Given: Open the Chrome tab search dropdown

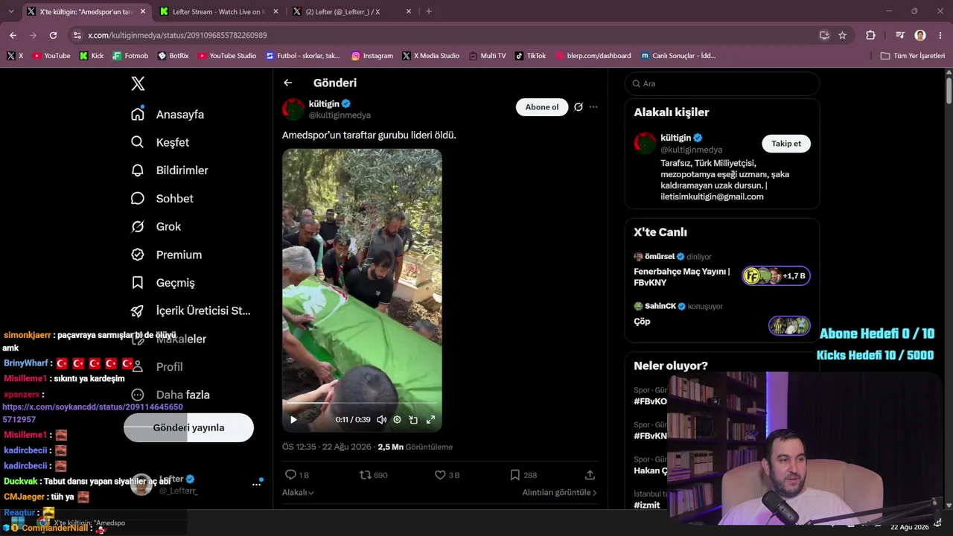Looking at the screenshot, I should pyautogui.click(x=11, y=11).
